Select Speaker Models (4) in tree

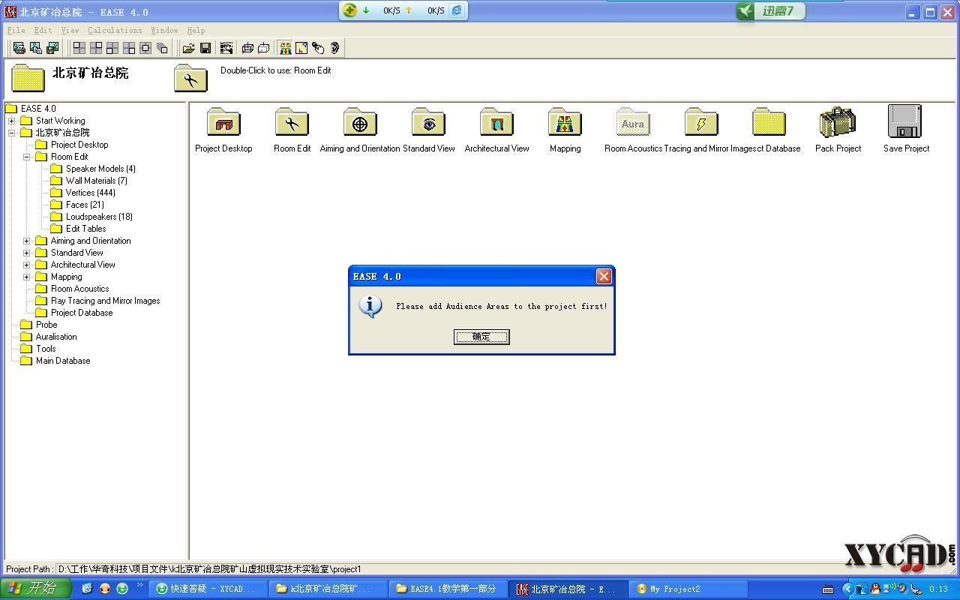(x=100, y=169)
